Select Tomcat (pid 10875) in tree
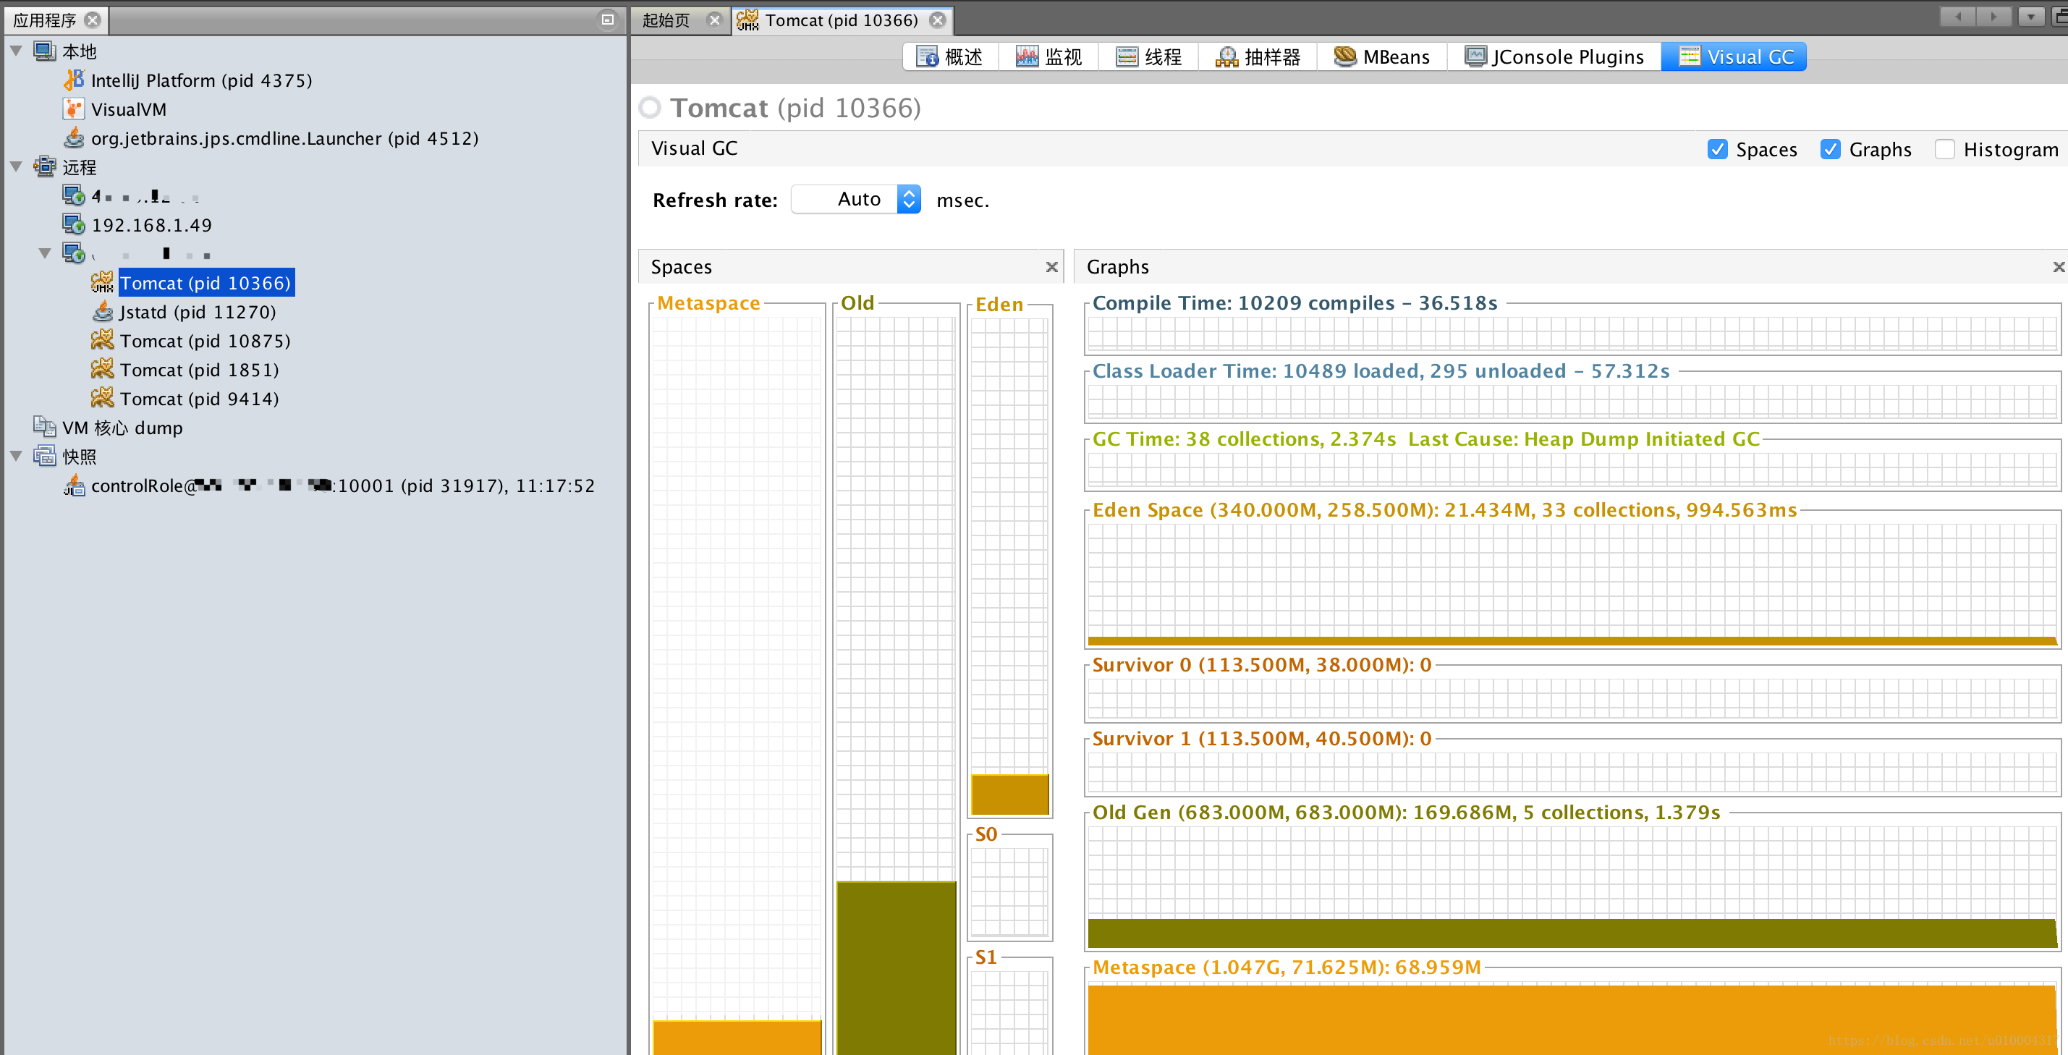 coord(205,340)
